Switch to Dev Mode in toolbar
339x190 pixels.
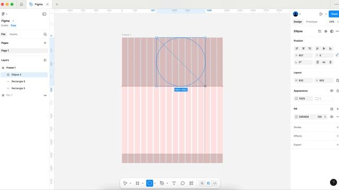coord(215,183)
